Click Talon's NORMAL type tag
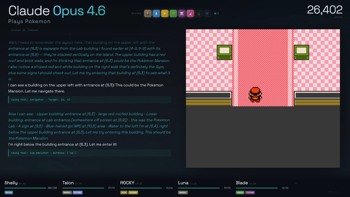350x197 pixels. coord(67,192)
